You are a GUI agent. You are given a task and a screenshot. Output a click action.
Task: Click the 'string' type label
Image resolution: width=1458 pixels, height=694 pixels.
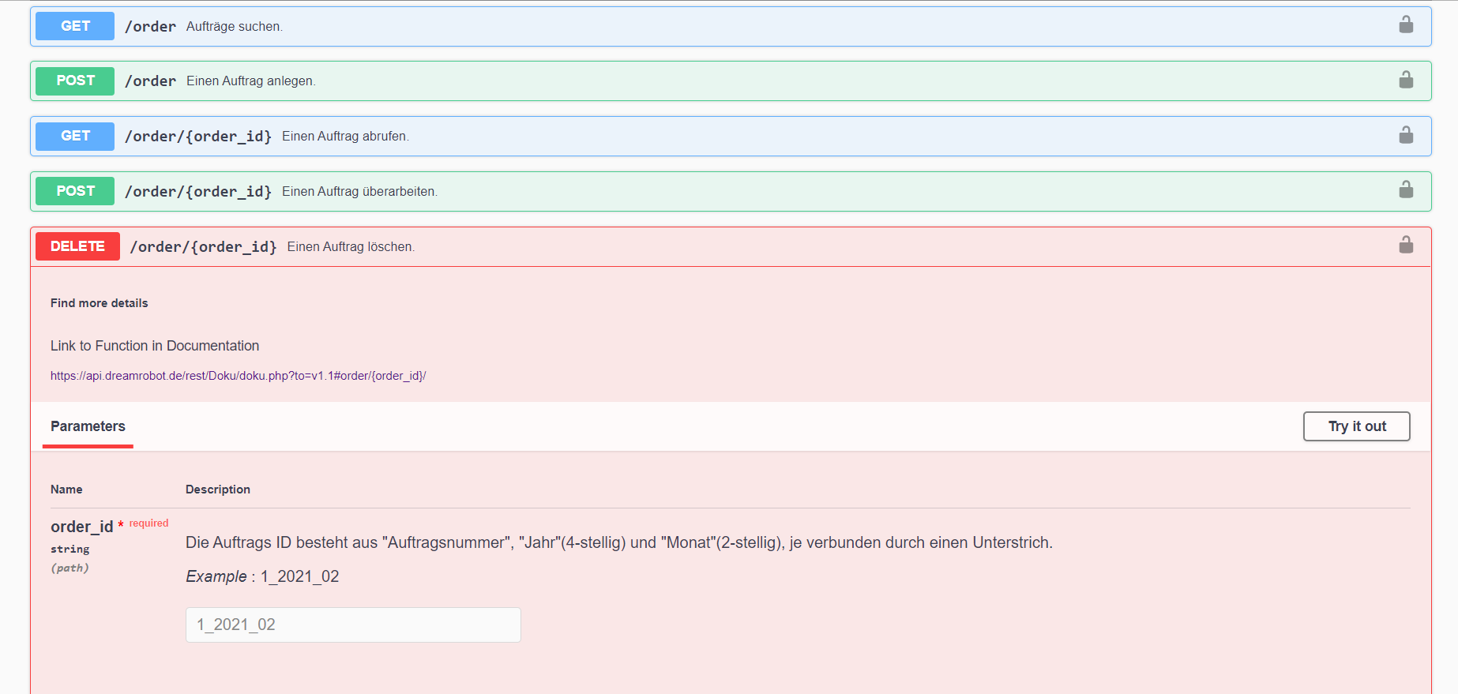coord(70,549)
